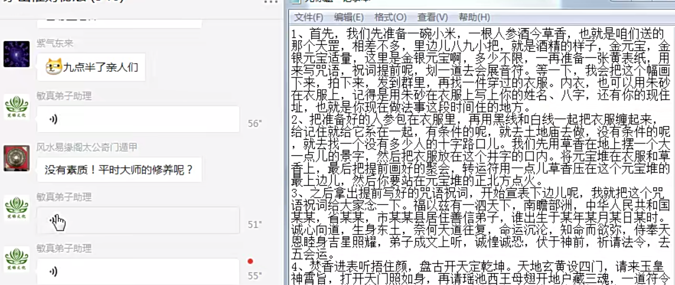Click the cat emoji in 九点半了亲人们 message
This screenshot has width=675, height=285.
(x=53, y=67)
